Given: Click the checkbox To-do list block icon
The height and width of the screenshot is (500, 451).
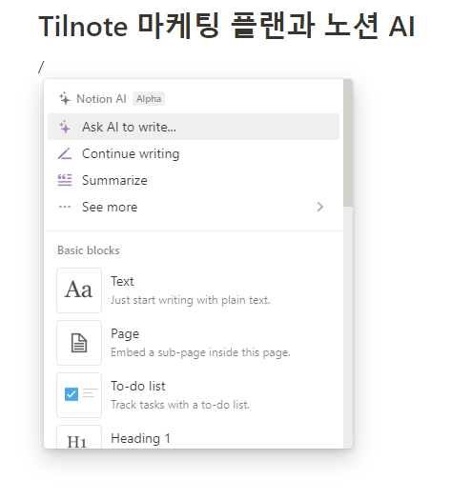Looking at the screenshot, I should [x=79, y=395].
